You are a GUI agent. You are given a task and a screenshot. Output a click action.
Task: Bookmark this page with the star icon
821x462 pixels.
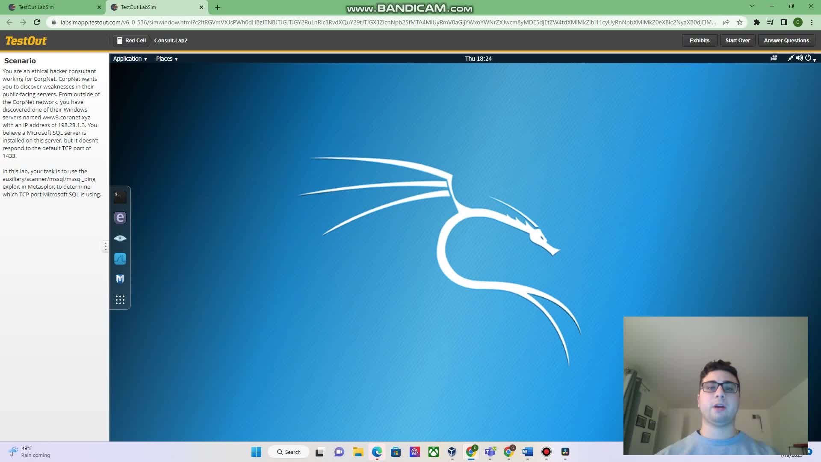tap(740, 22)
